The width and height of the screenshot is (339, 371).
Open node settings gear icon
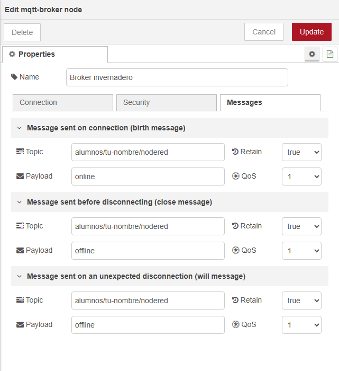pos(312,54)
